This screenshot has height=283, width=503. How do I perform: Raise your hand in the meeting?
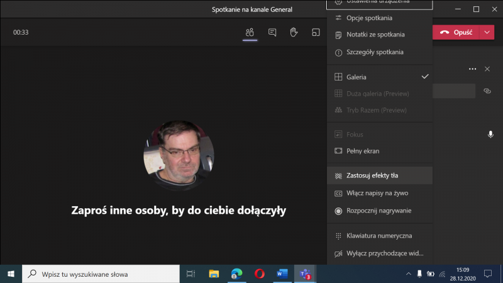(x=294, y=32)
